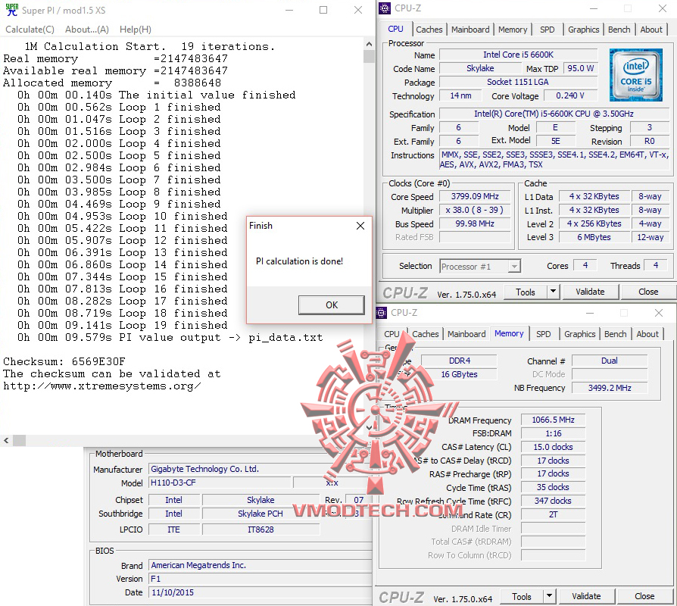Select Memory tab in lower CPU-Z window

pos(509,333)
